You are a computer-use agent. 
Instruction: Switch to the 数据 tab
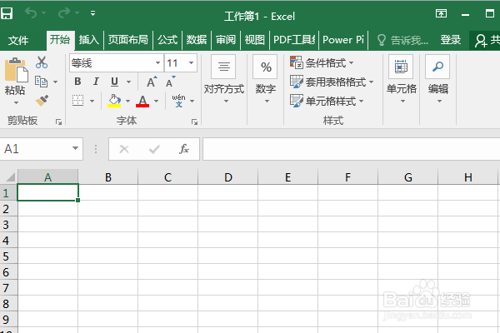pos(197,40)
